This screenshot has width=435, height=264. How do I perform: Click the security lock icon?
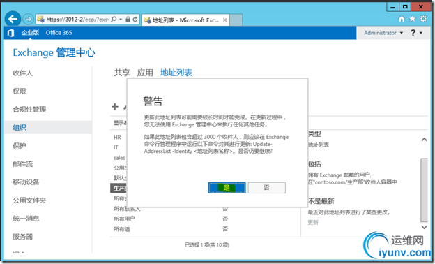point(128,19)
